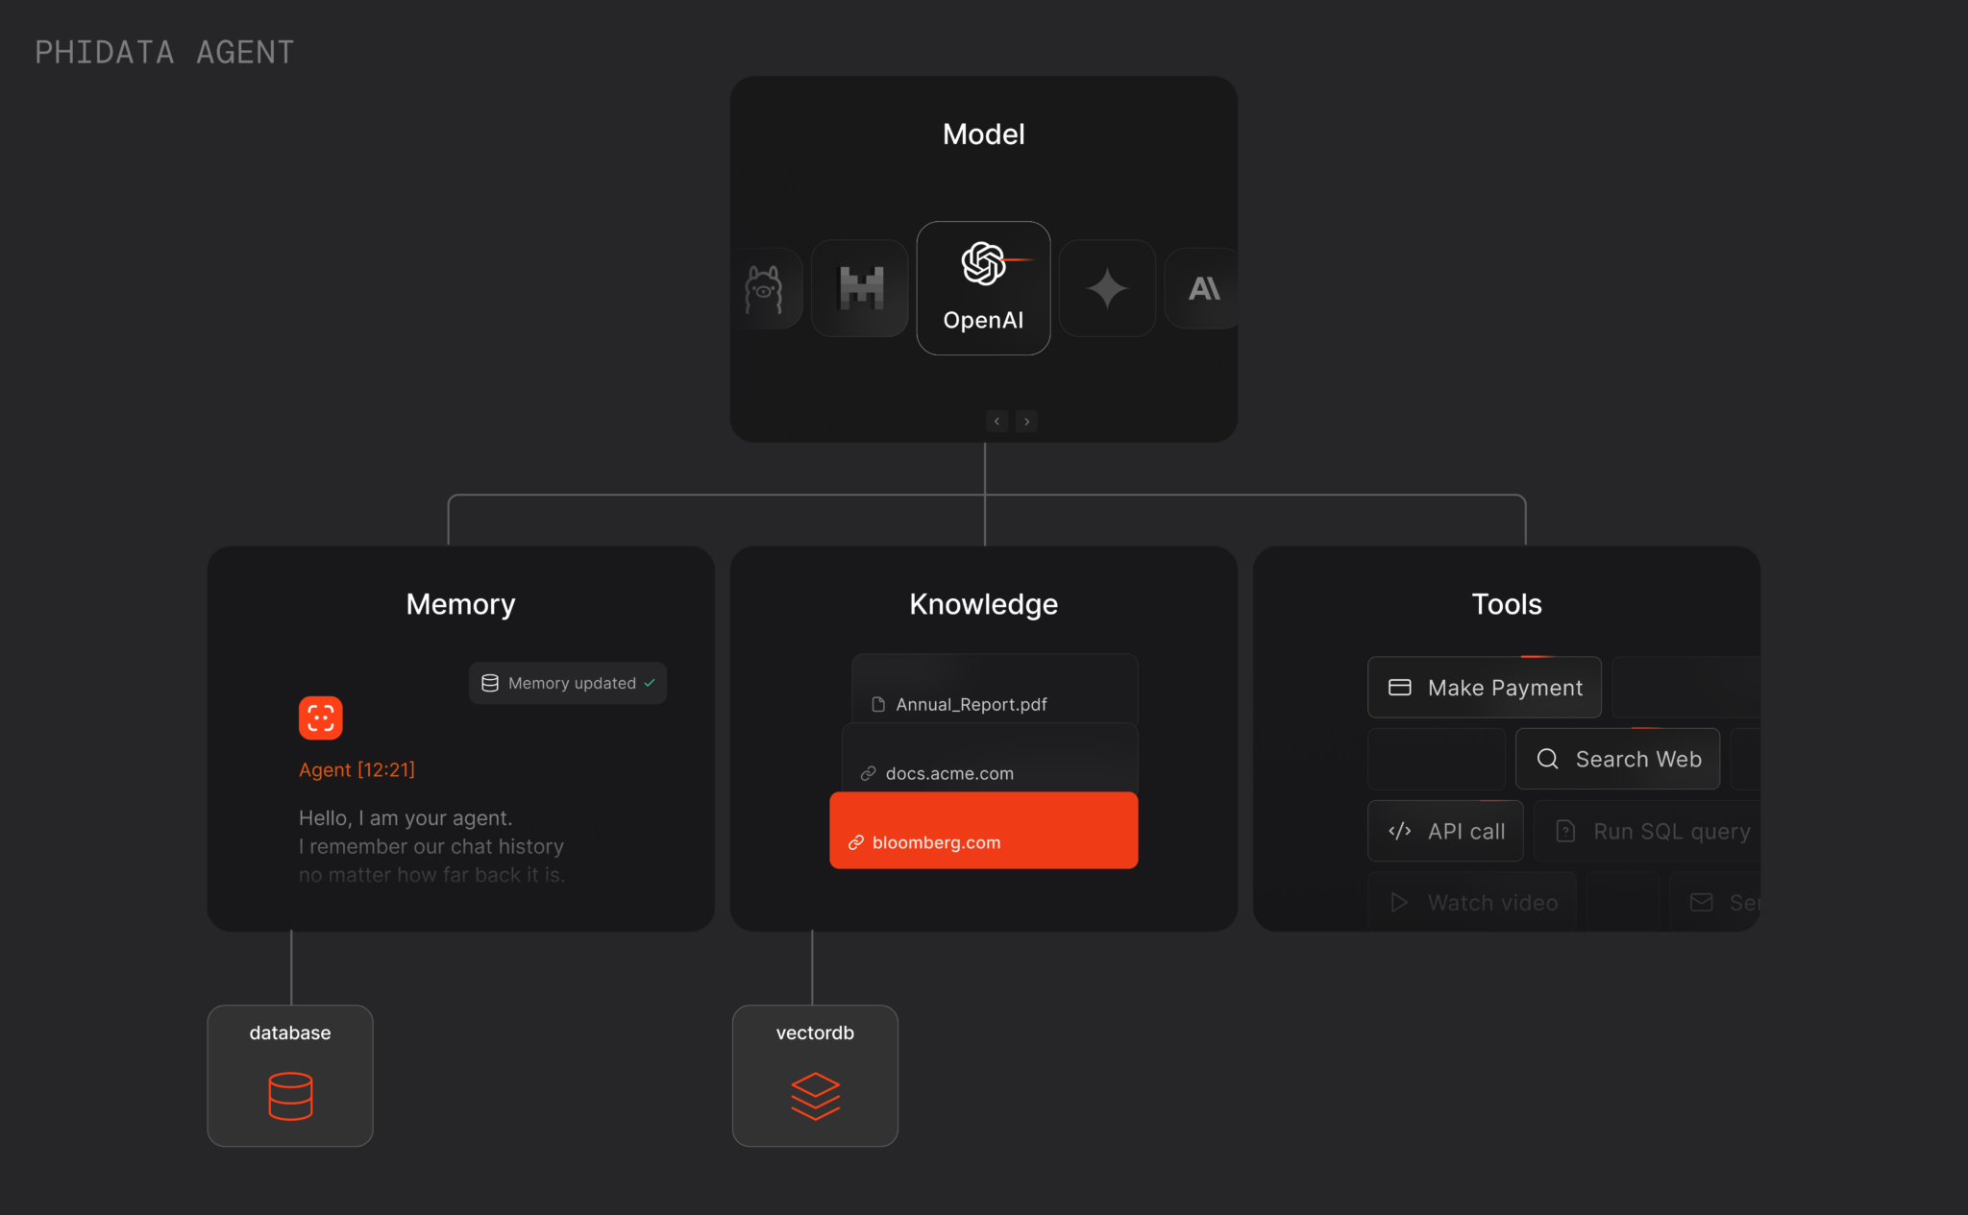Click the database cylinder icon
Screen dimensions: 1968x1215
click(289, 1097)
